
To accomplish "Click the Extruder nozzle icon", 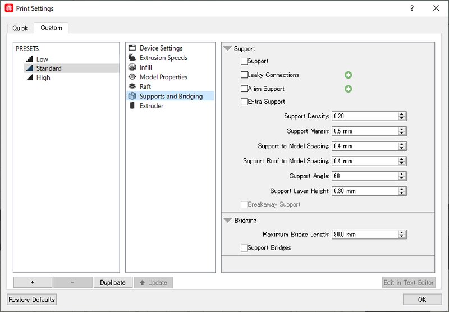I will click(x=132, y=105).
